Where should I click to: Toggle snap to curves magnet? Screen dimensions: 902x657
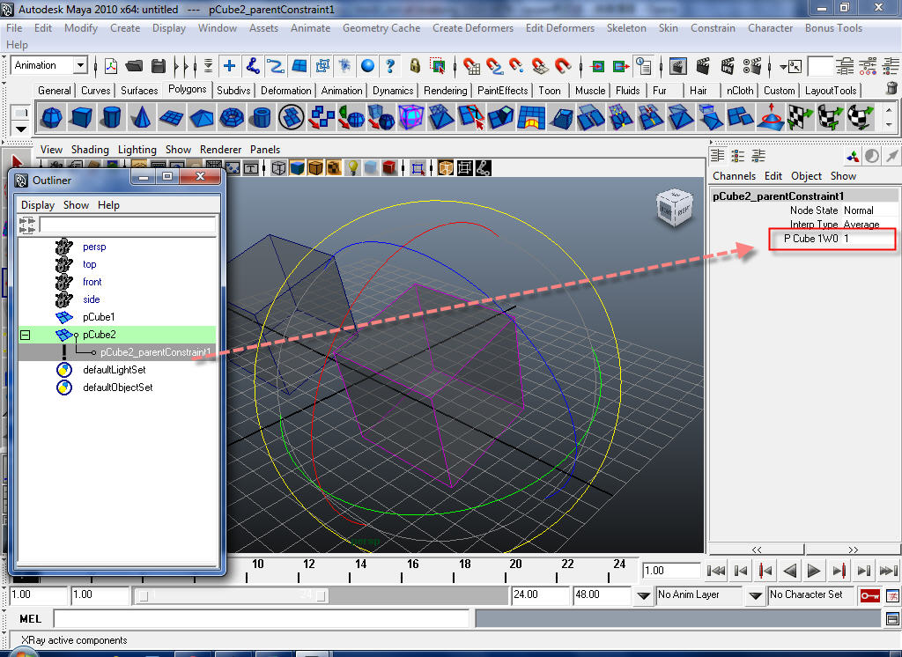click(x=494, y=66)
